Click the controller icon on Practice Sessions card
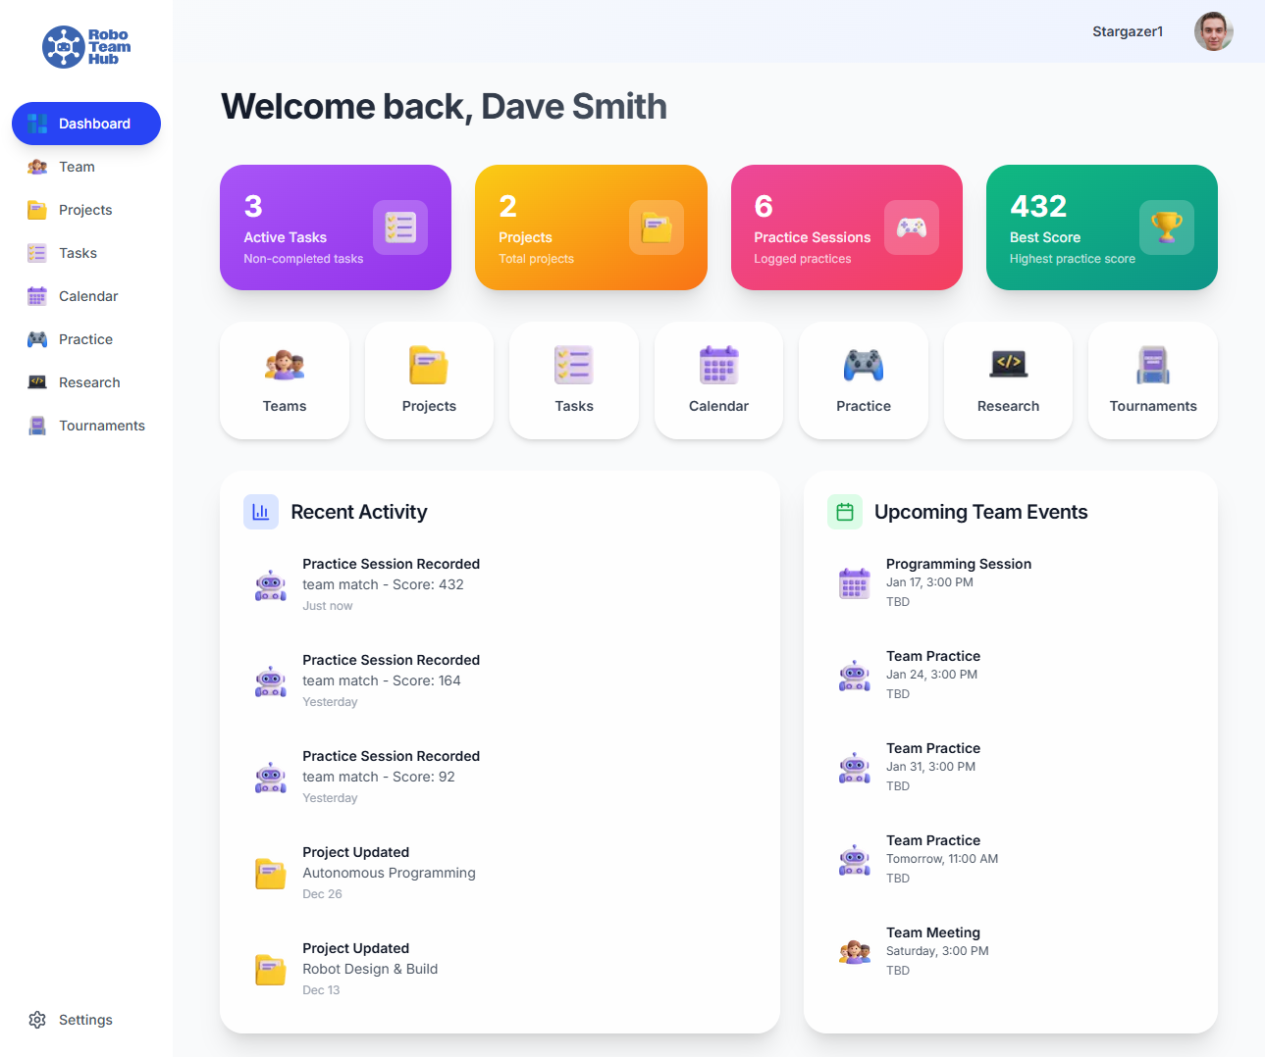 912,226
